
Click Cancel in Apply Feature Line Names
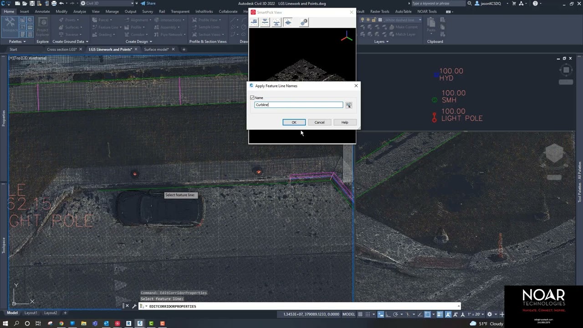(319, 122)
